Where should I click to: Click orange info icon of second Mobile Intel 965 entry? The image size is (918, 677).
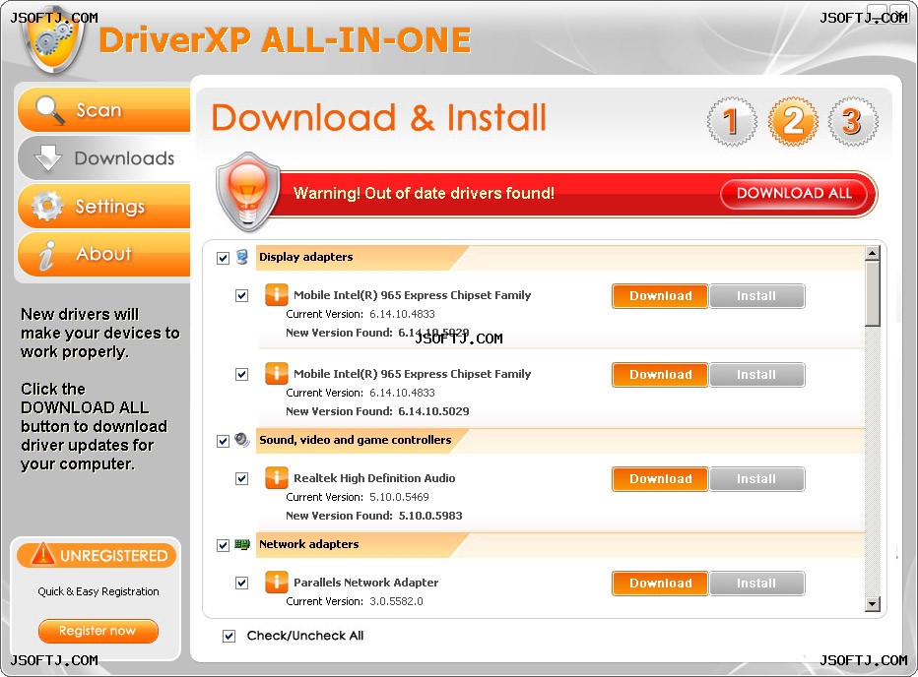pyautogui.click(x=277, y=373)
